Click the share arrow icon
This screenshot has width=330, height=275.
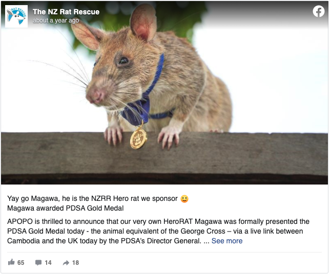click(x=66, y=263)
